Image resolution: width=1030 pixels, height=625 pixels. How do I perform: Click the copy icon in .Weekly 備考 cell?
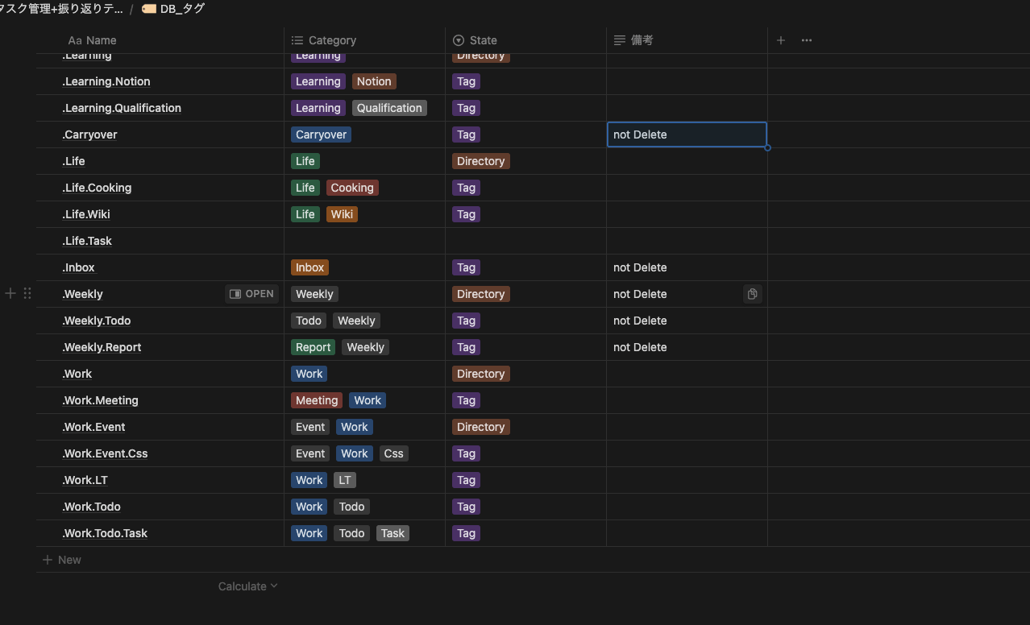(x=752, y=294)
